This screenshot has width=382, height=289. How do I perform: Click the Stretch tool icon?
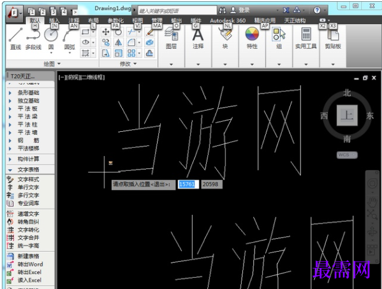click(x=106, y=53)
